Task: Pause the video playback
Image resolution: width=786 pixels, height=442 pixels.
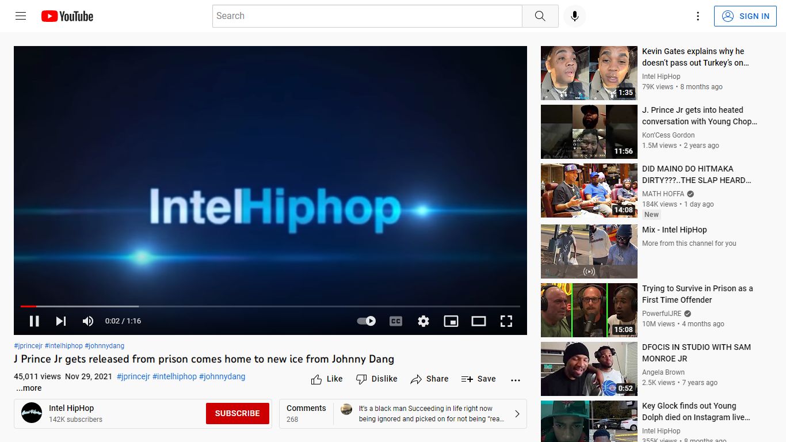Action: [x=35, y=321]
